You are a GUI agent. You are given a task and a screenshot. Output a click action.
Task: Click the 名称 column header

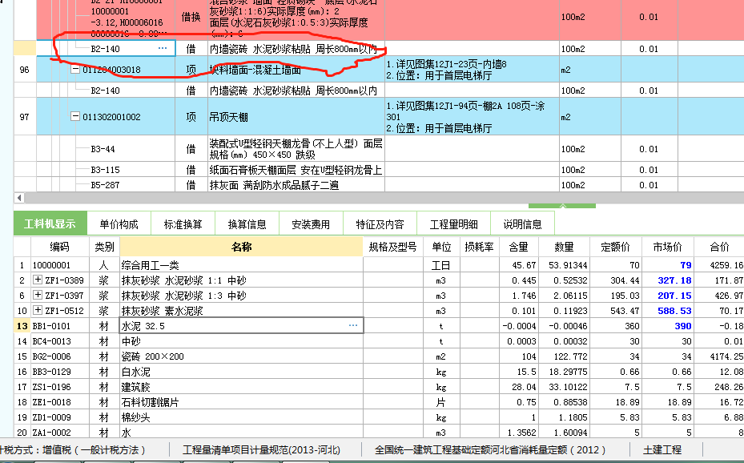pyautogui.click(x=241, y=247)
